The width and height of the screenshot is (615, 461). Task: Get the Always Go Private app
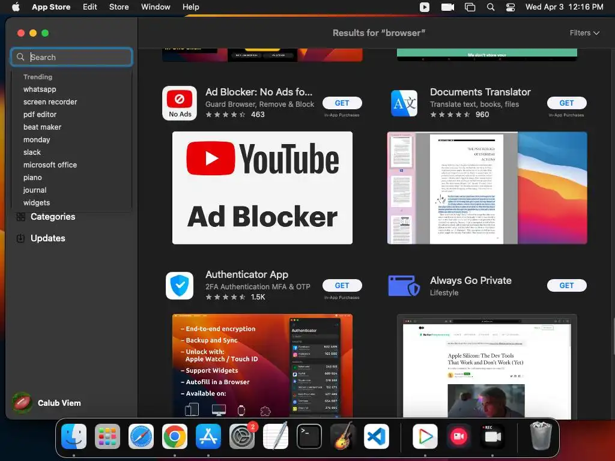[x=566, y=285]
